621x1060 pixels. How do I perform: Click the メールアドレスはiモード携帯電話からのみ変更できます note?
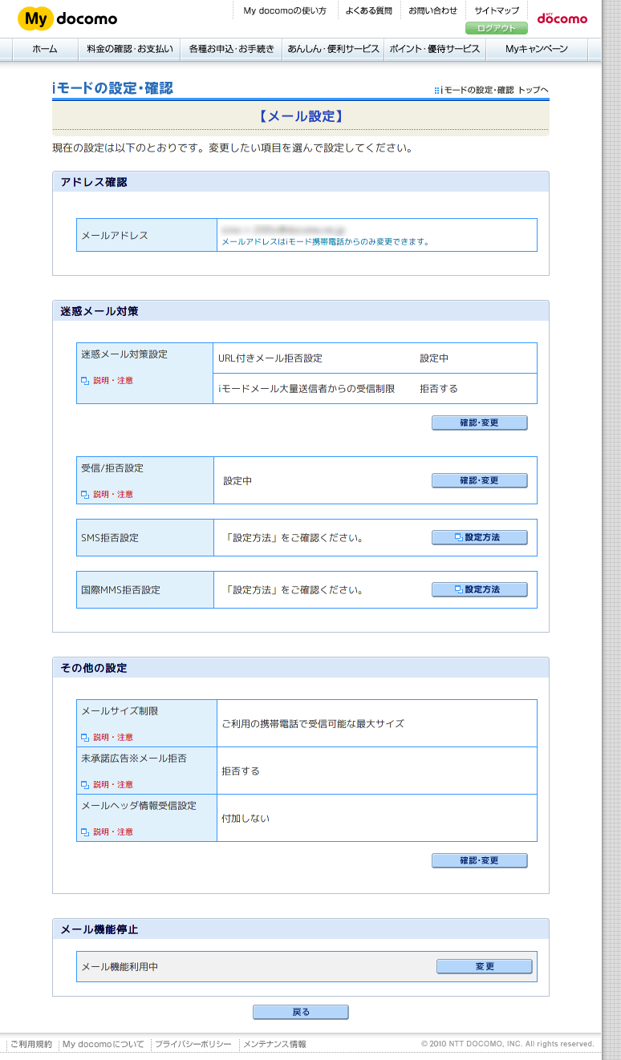click(325, 242)
